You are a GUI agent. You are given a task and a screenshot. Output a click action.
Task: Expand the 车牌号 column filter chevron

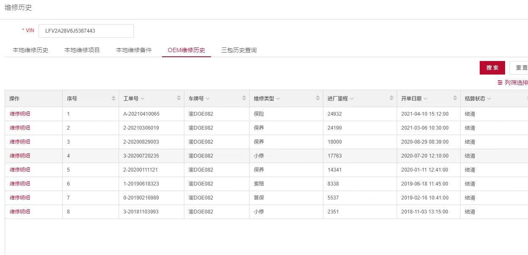208,99
